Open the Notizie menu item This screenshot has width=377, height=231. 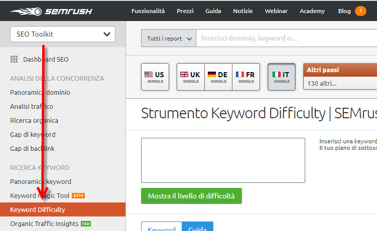tap(243, 11)
